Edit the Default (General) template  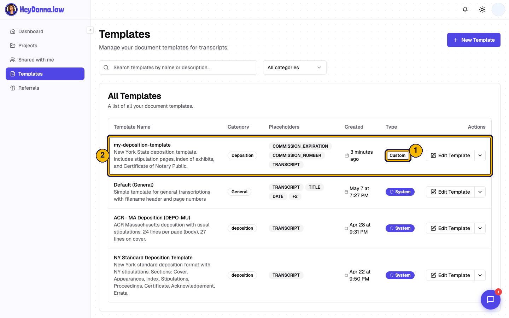click(x=450, y=192)
